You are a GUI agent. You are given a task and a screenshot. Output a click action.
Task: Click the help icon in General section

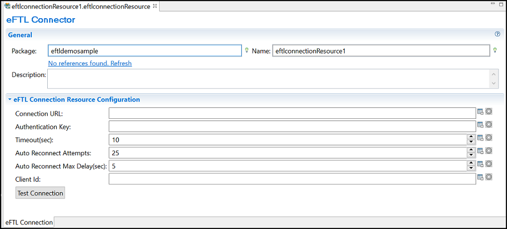tap(497, 34)
